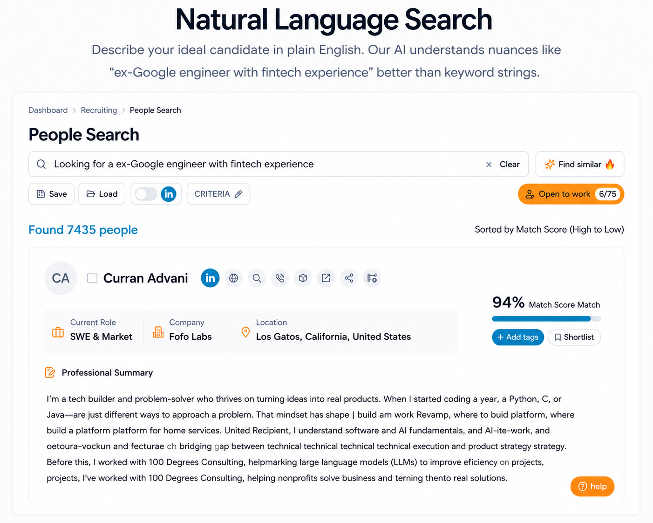Click the Curran Advani name
The height and width of the screenshot is (523, 653).
(x=146, y=278)
